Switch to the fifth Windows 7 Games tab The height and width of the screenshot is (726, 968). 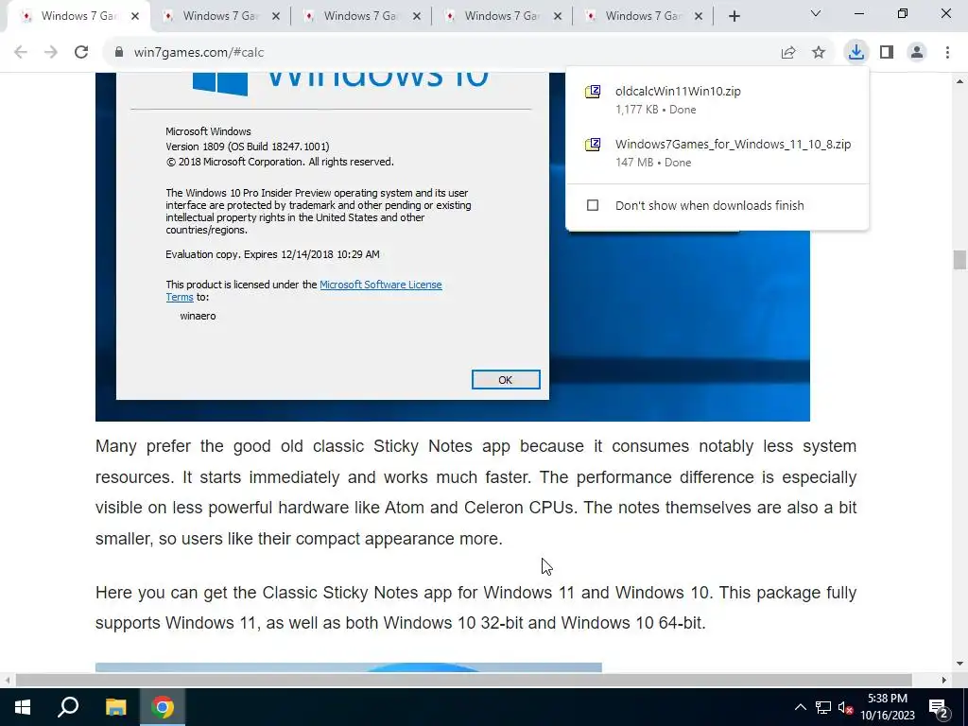(642, 16)
